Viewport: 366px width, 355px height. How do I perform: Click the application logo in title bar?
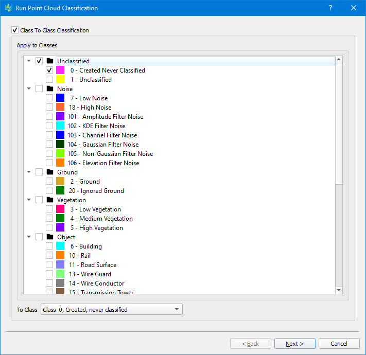tap(9, 8)
